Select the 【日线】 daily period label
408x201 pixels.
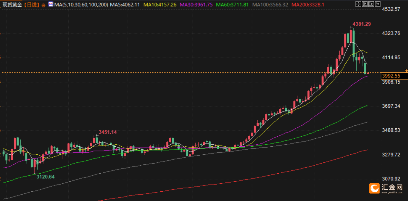click(32, 5)
